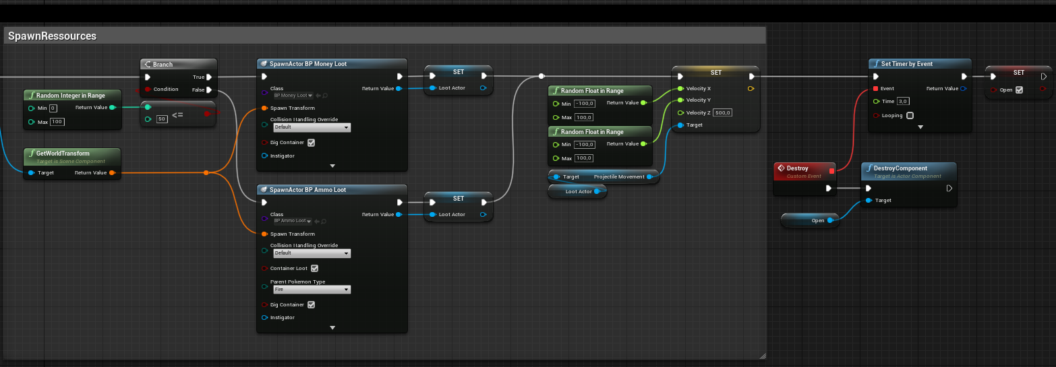Select the Set Timer by Event node title
This screenshot has height=367, width=1056.
[907, 64]
